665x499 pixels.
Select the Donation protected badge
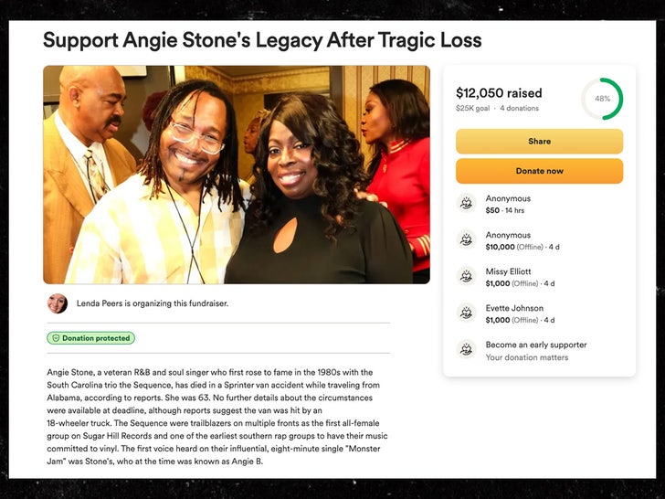[90, 338]
